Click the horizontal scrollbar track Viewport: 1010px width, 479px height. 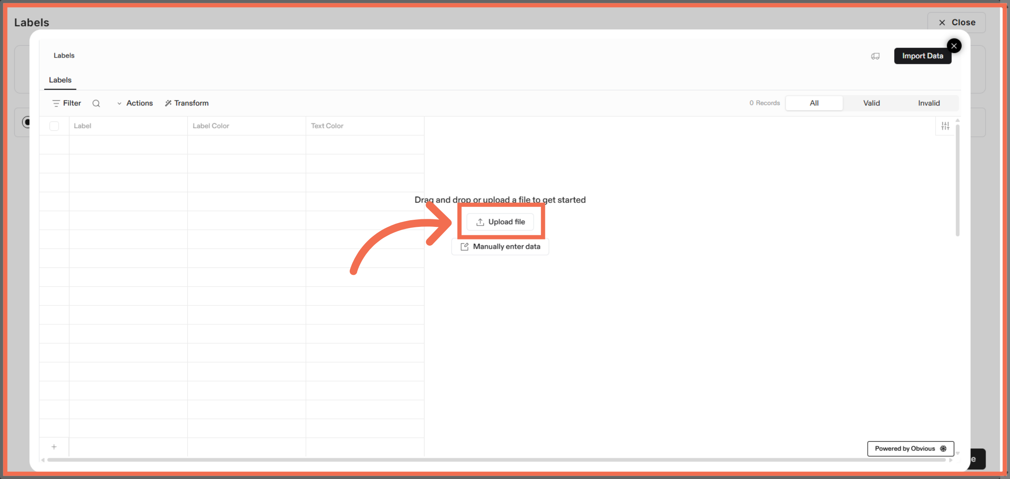pyautogui.click(x=497, y=460)
